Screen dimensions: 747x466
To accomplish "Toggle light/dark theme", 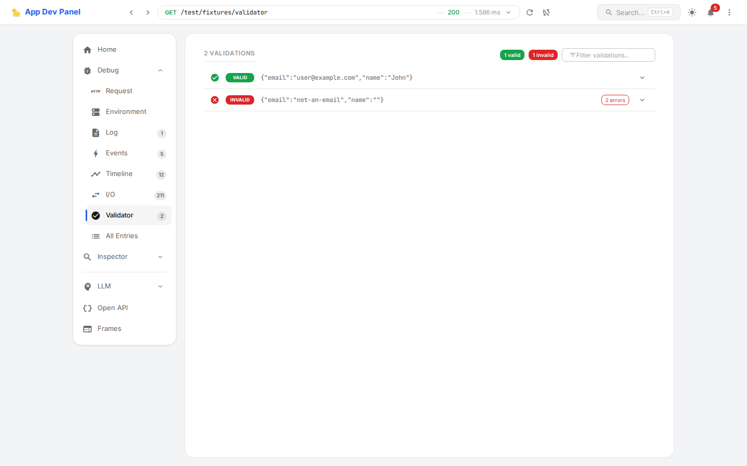I will click(x=692, y=12).
